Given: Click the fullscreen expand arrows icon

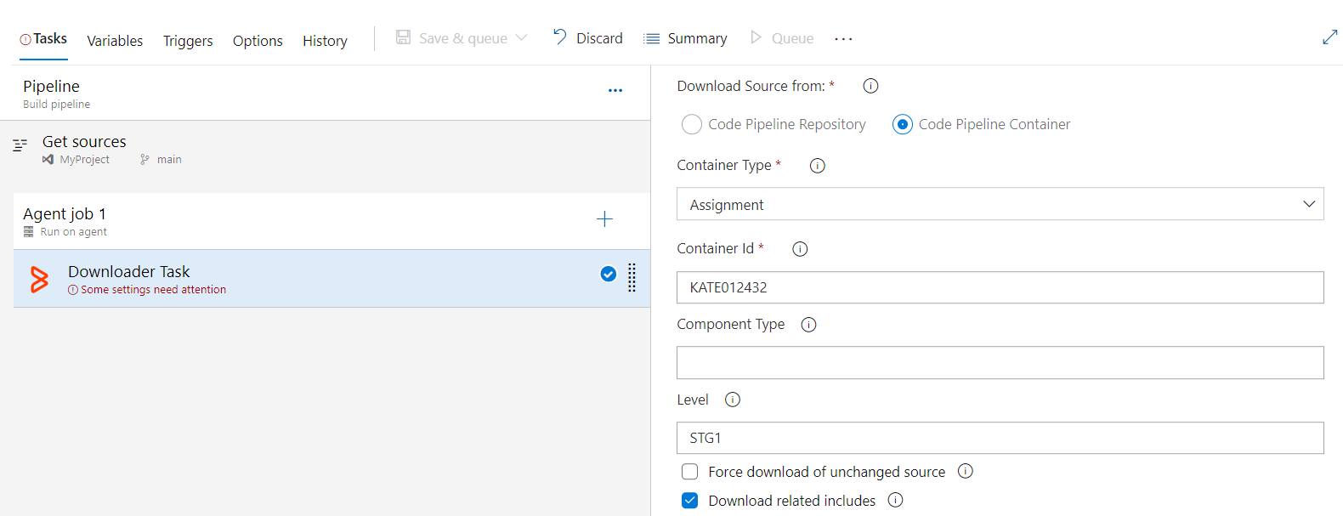Looking at the screenshot, I should coord(1329,37).
